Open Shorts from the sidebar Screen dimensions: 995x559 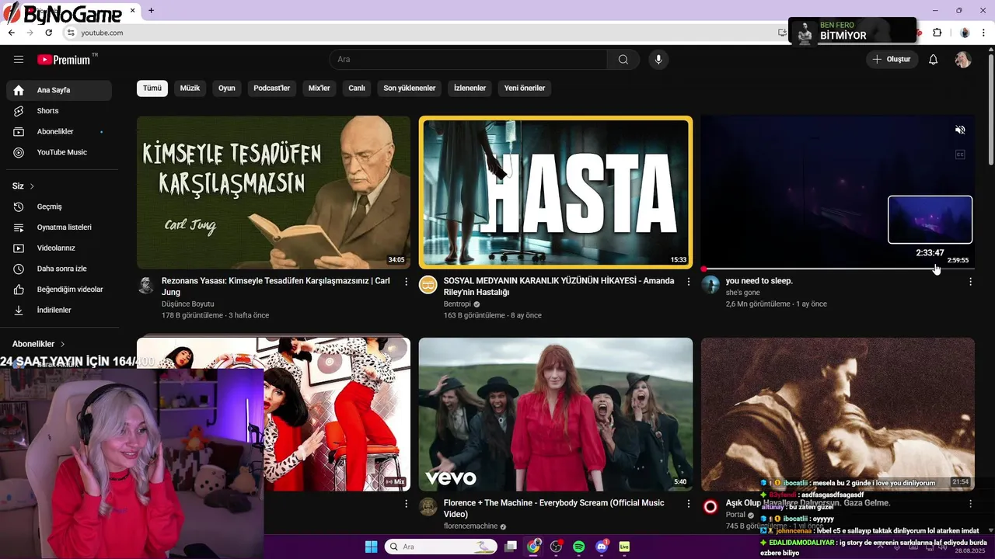coord(59,111)
